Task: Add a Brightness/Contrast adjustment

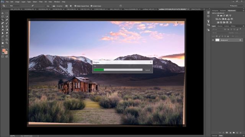Action: [218, 16]
